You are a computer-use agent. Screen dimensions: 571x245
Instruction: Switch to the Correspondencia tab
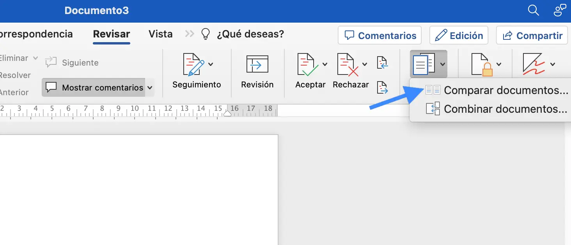pyautogui.click(x=36, y=34)
